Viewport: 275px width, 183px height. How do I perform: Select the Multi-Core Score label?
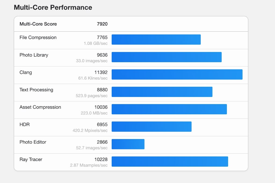pyautogui.click(x=38, y=24)
